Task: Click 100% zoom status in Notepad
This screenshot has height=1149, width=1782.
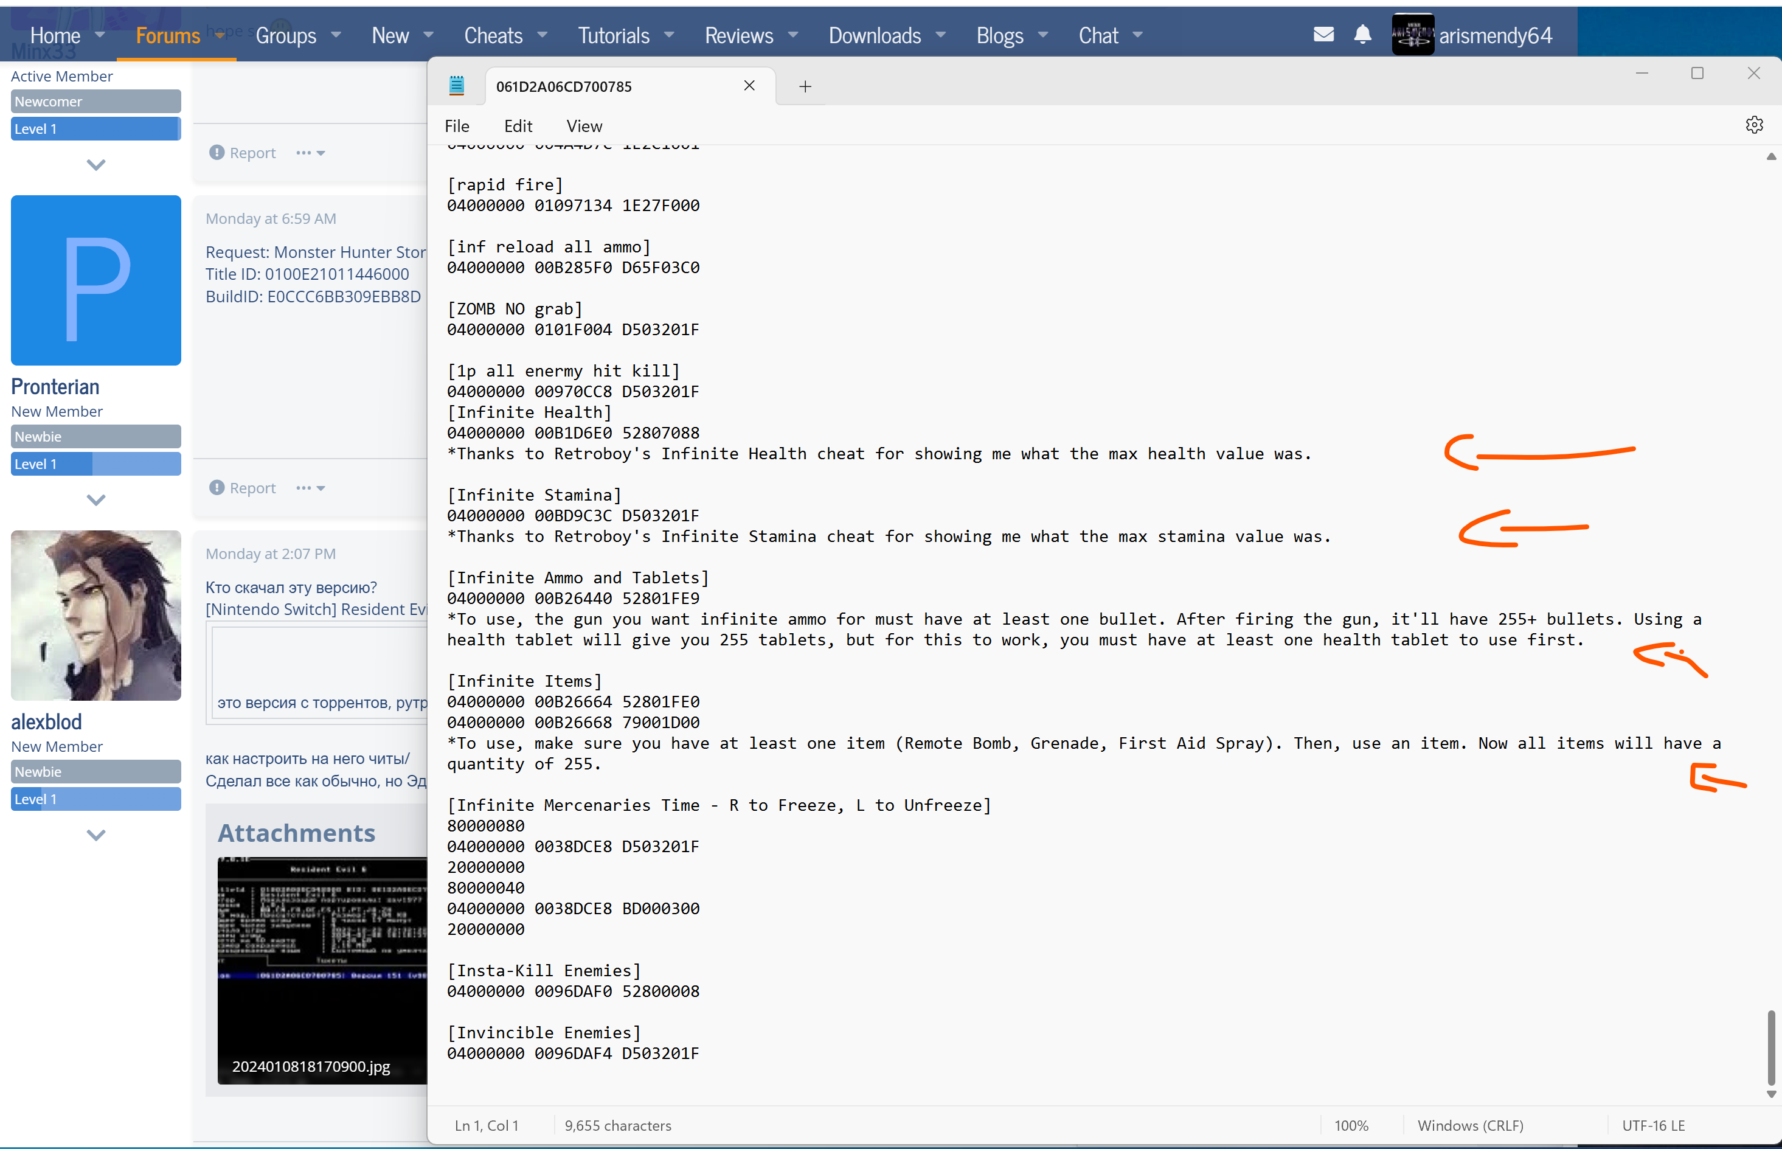Action: pyautogui.click(x=1351, y=1125)
